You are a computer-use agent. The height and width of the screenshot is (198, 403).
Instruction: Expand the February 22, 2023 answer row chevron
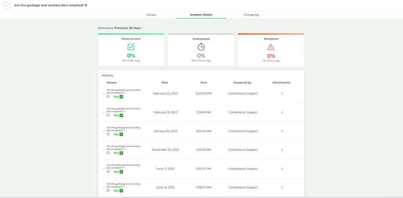(104, 94)
